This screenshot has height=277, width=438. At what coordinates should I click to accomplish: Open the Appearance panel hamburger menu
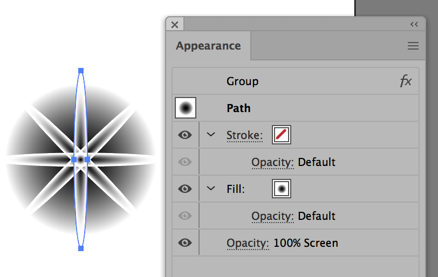coord(413,46)
